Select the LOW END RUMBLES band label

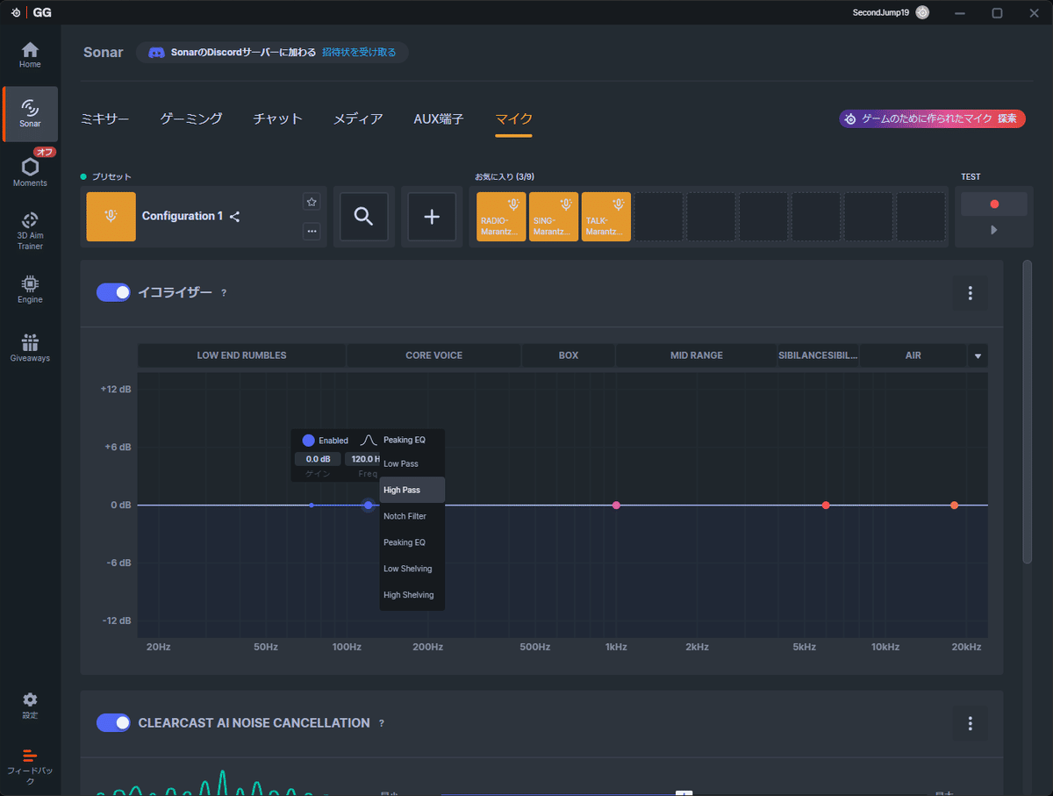click(x=241, y=355)
